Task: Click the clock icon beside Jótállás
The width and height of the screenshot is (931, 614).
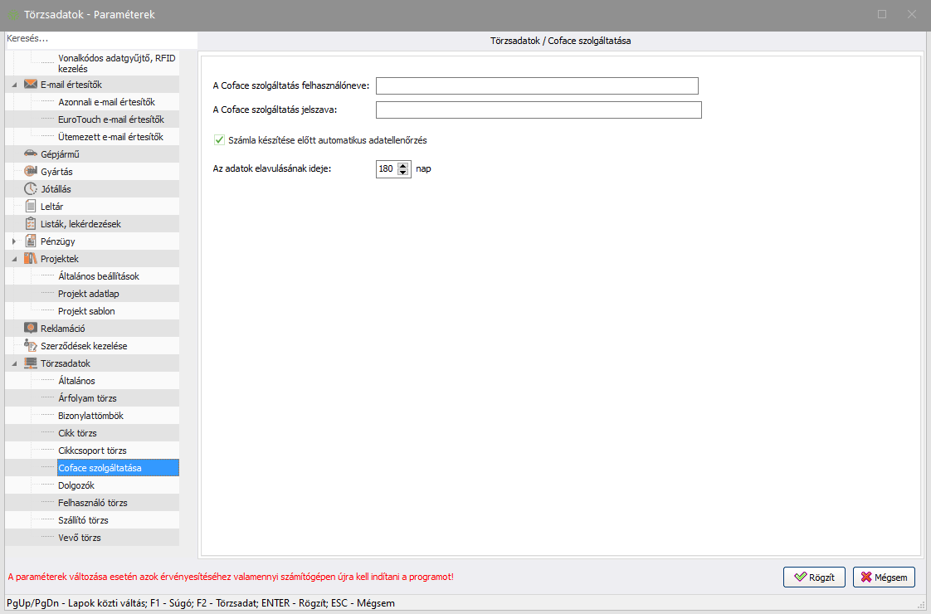Action: tap(31, 188)
